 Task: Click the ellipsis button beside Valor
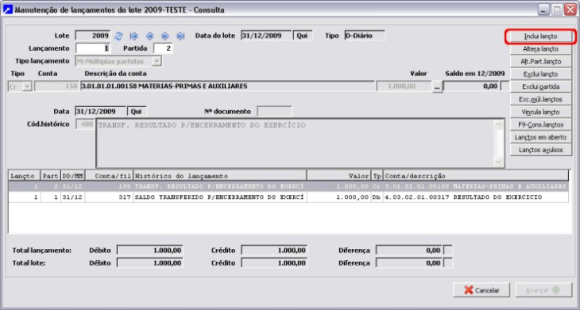point(437,86)
